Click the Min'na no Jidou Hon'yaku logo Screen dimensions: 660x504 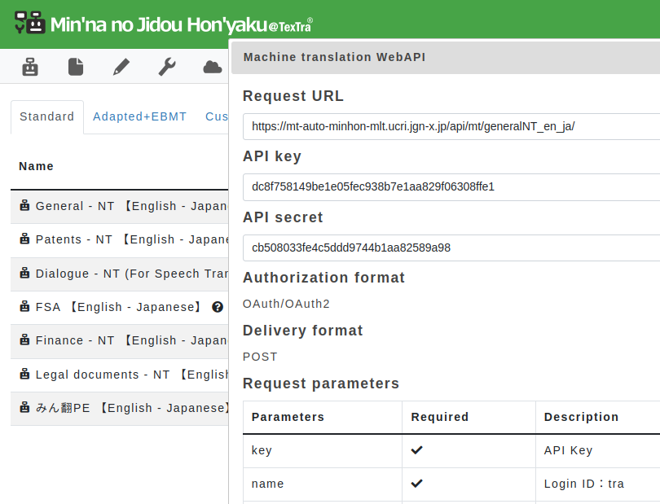(x=163, y=24)
